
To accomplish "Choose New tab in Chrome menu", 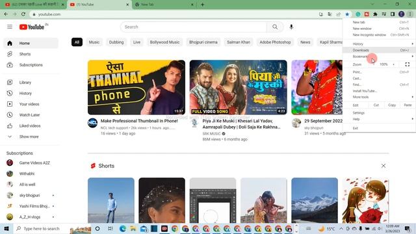I will [379, 22].
